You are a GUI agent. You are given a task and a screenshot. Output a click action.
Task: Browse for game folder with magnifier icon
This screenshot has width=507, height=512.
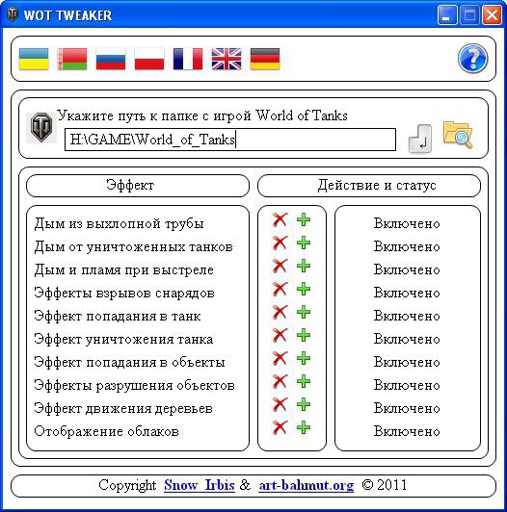pos(458,134)
